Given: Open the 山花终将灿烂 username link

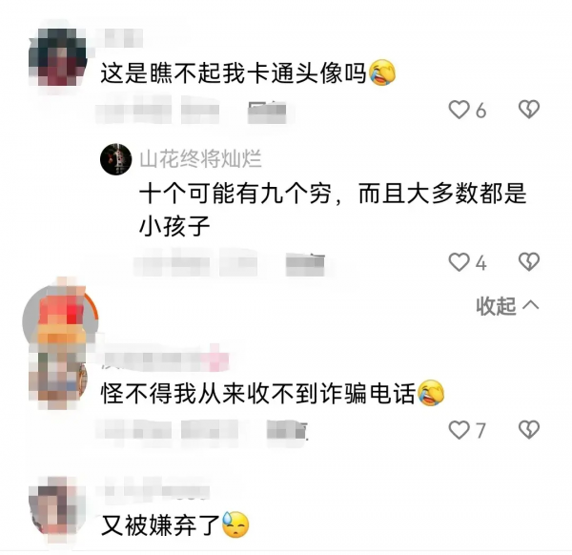Looking at the screenshot, I should click(200, 159).
